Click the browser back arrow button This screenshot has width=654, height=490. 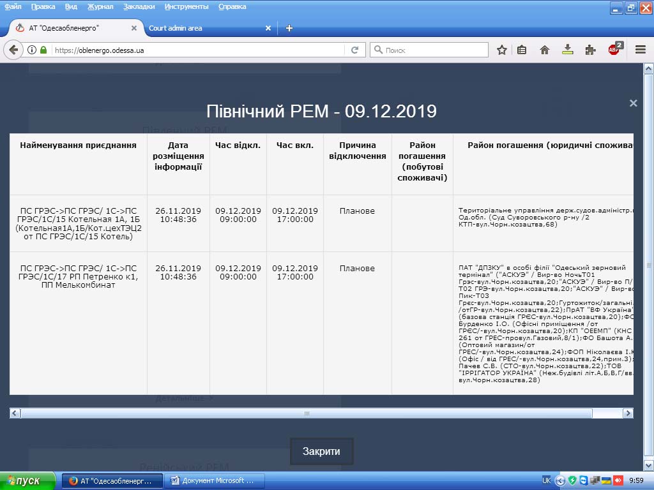pyautogui.click(x=13, y=50)
